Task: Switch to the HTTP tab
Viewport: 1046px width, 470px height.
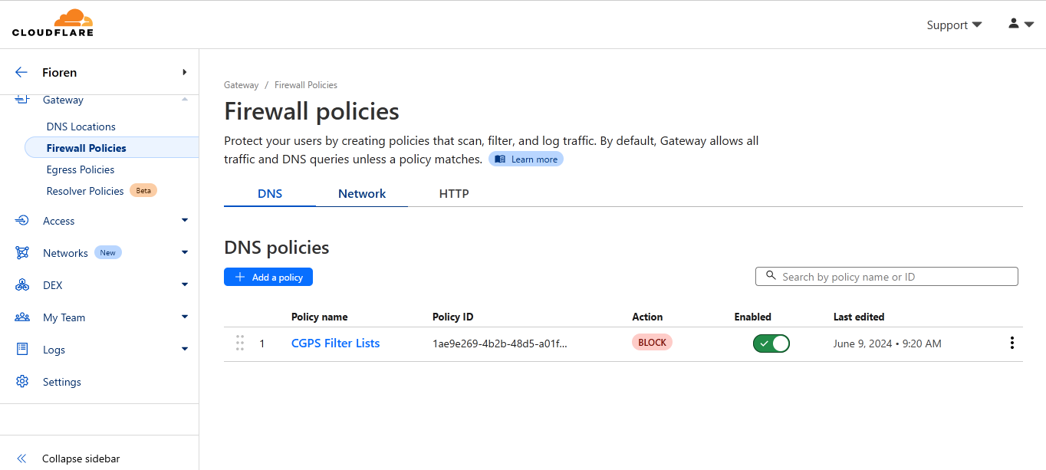Action: point(454,194)
